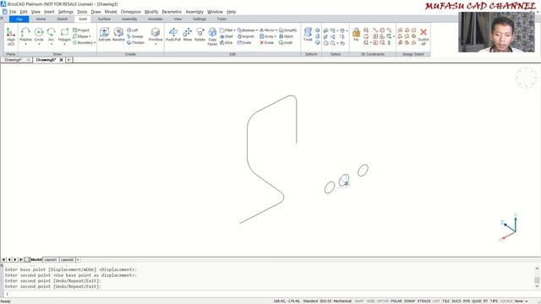This screenshot has width=541, height=304.
Task: Expand the Polyline dropdown arrow
Action: tap(25, 44)
